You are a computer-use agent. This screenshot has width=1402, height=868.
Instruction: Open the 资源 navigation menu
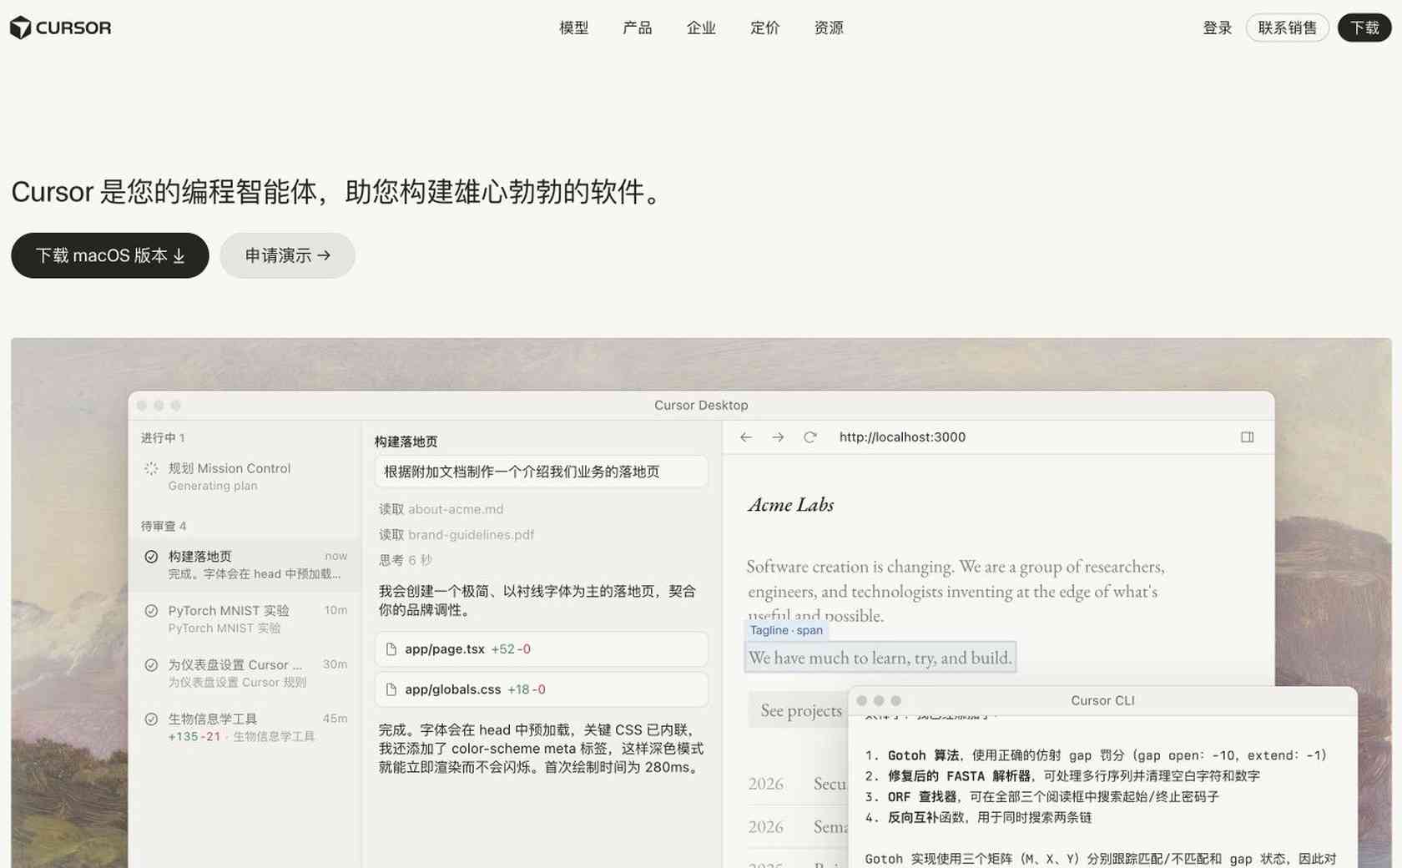(x=829, y=28)
